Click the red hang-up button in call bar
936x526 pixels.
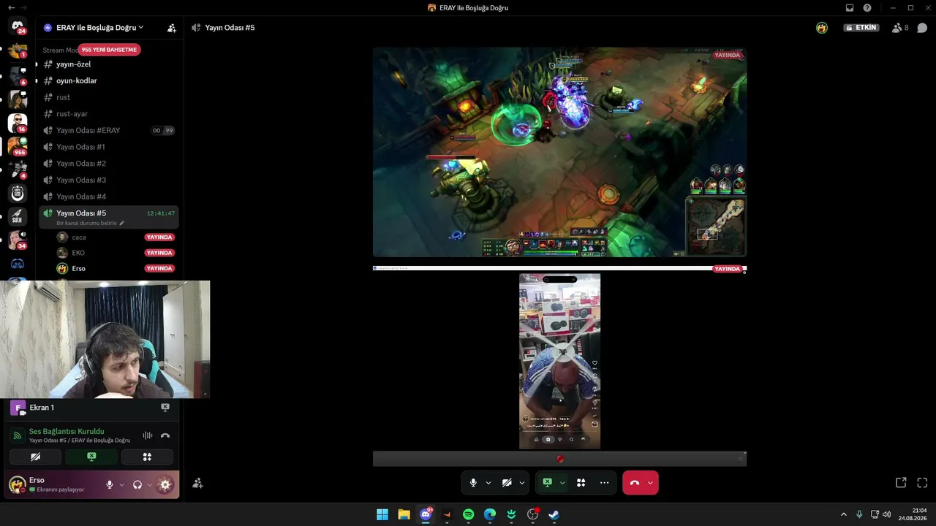click(634, 483)
